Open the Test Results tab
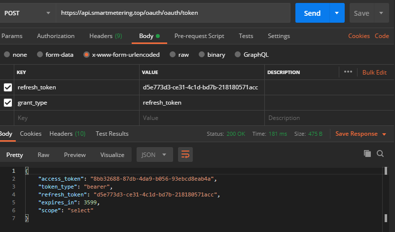The width and height of the screenshot is (395, 232). [112, 134]
